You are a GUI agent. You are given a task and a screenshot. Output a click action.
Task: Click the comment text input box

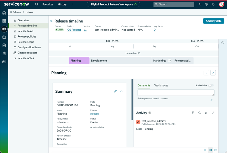pos(176,93)
